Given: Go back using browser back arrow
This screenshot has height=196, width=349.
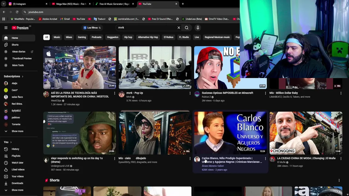Looking at the screenshot, I should 4,12.
